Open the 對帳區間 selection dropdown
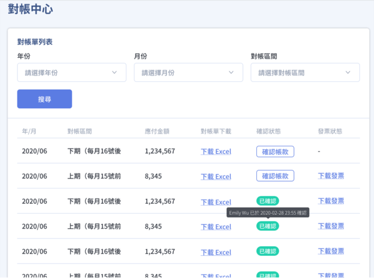Screen dimensions: 374x278 point(305,73)
